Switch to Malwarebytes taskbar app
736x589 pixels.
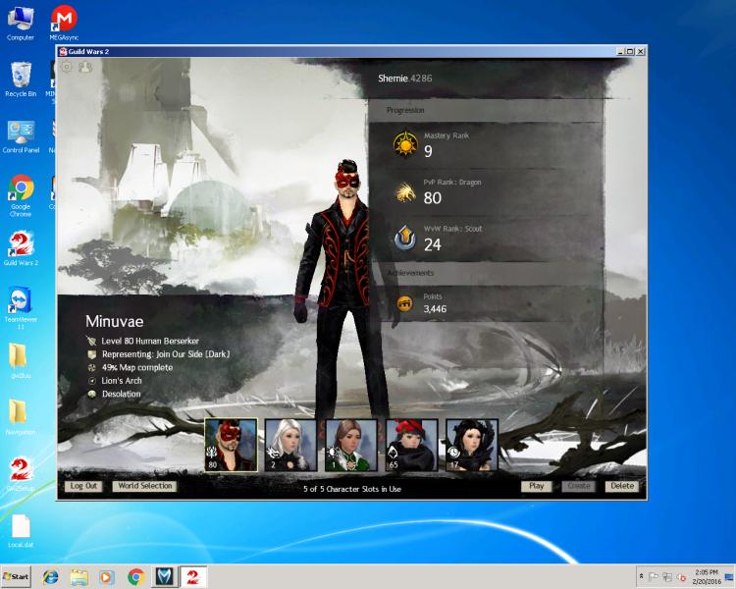pos(164,577)
